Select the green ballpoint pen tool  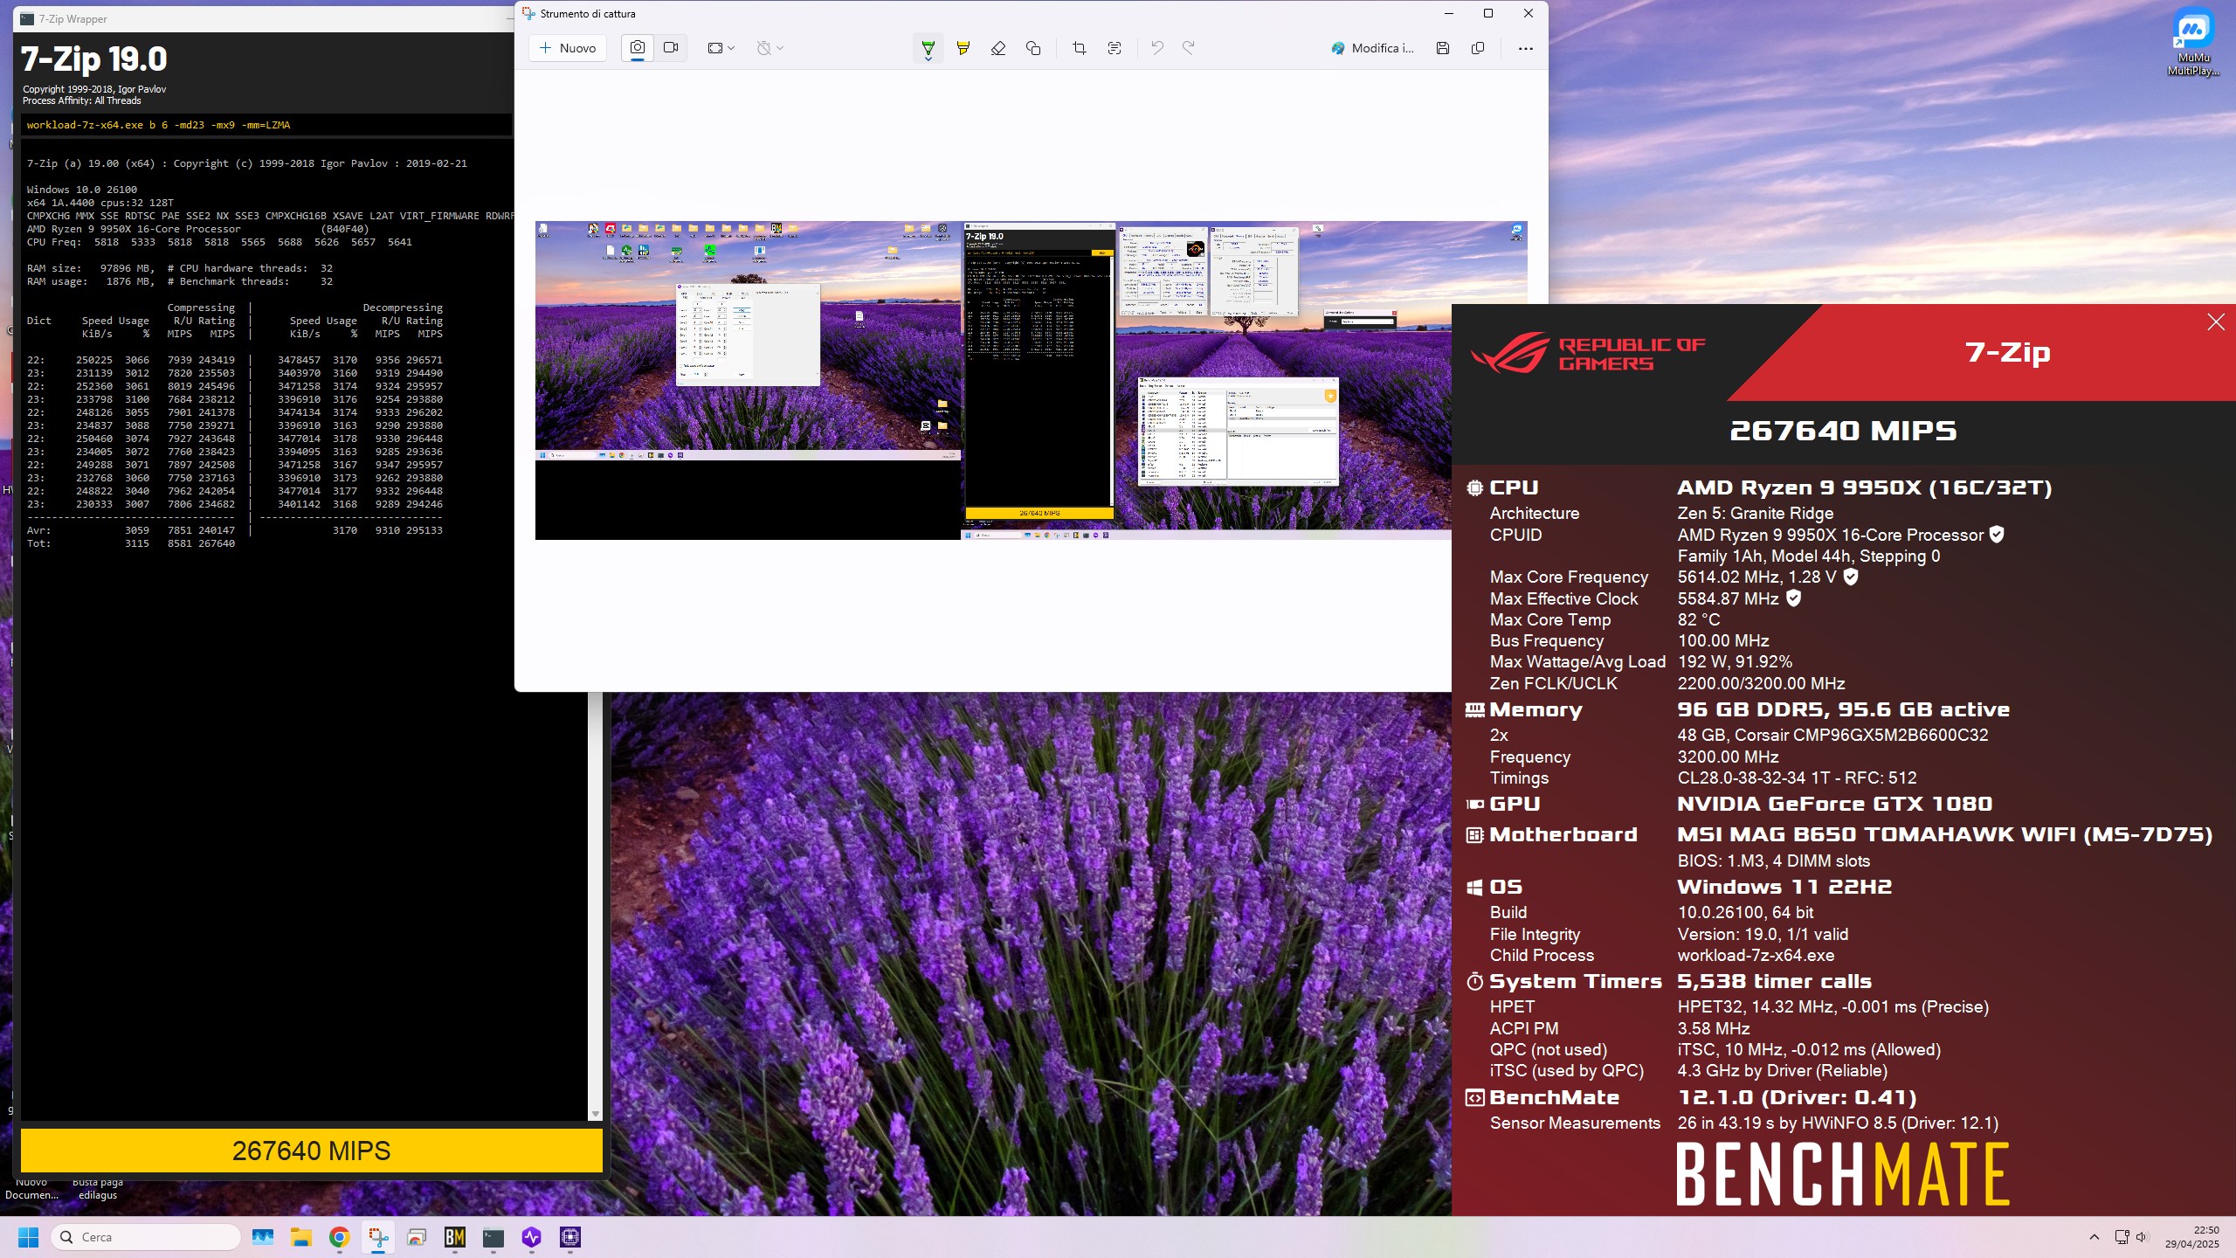click(x=928, y=48)
